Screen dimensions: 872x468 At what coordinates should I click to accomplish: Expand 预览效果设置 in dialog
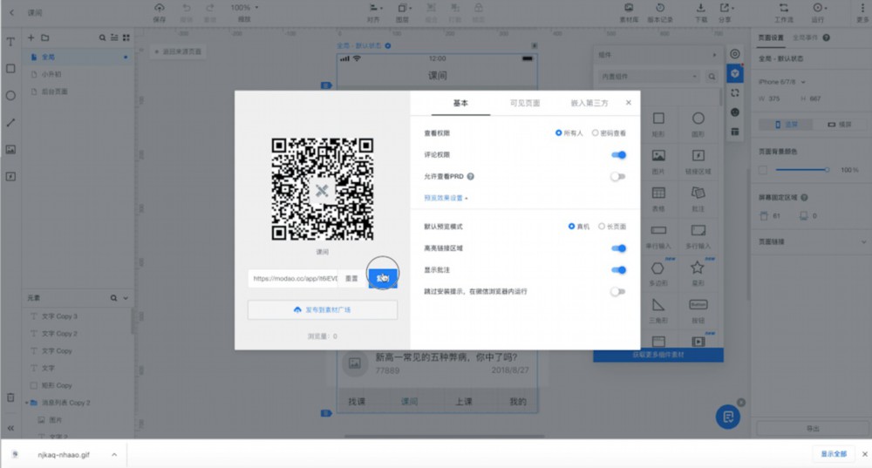click(446, 198)
